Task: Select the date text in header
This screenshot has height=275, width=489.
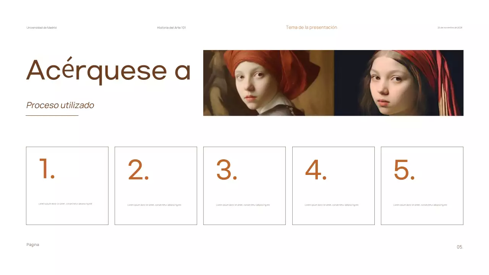Action: click(x=450, y=27)
